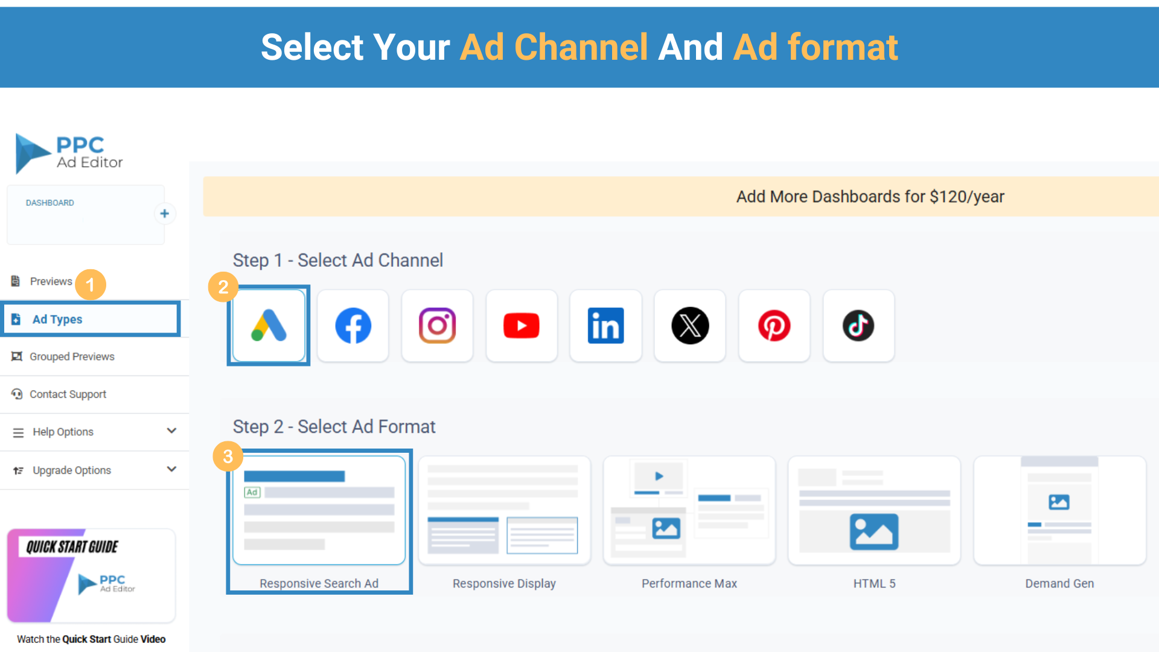Select the Performance Max ad format
Image resolution: width=1159 pixels, height=652 pixels.
[x=689, y=511]
